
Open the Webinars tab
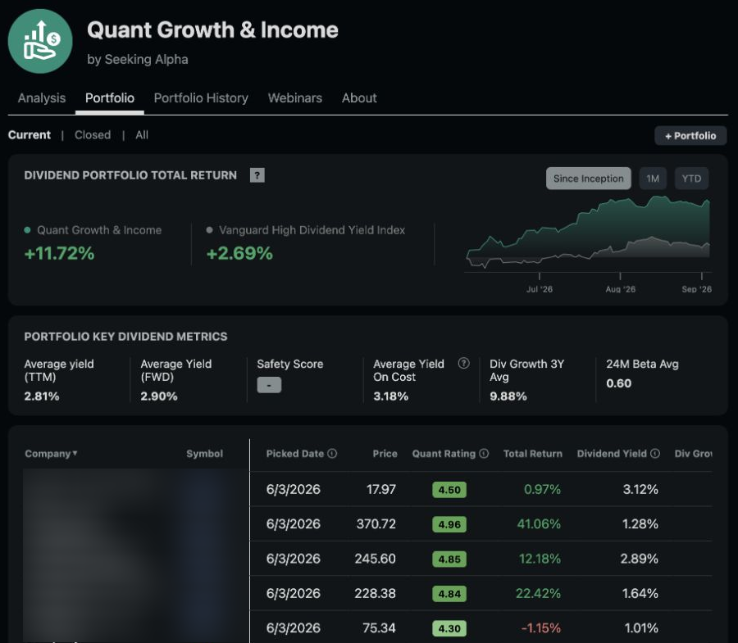tap(295, 97)
